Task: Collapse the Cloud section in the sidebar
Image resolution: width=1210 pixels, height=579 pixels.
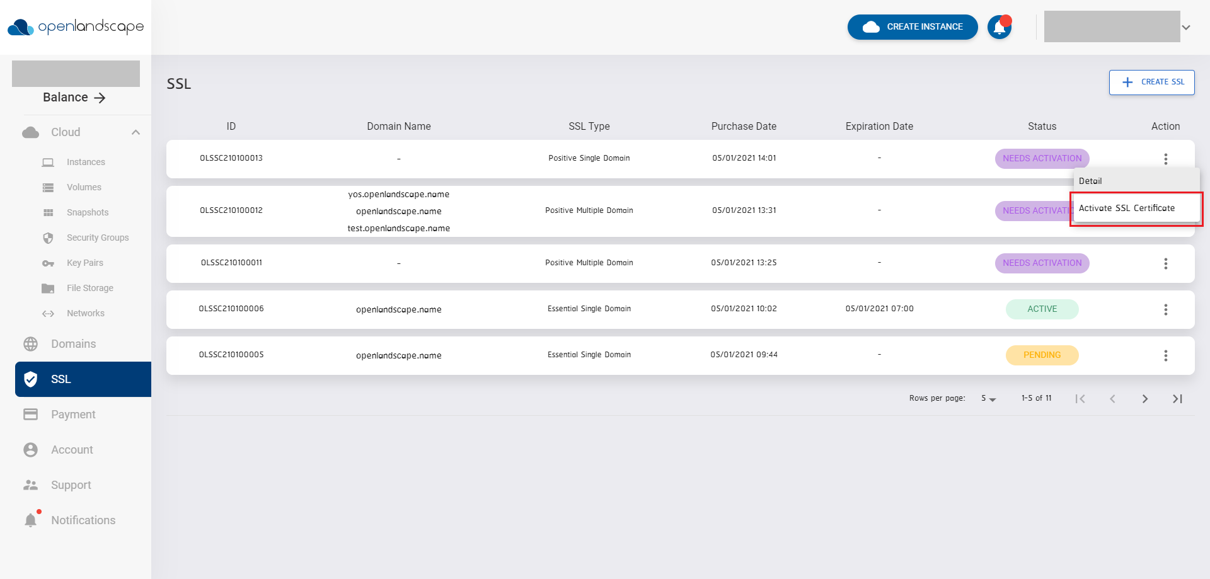Action: tap(135, 132)
